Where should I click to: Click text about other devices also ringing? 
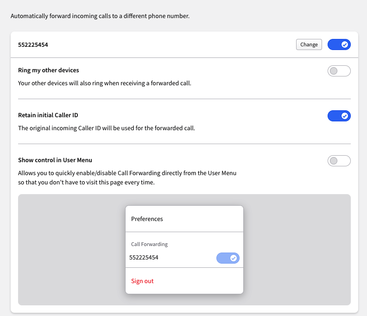(x=105, y=83)
